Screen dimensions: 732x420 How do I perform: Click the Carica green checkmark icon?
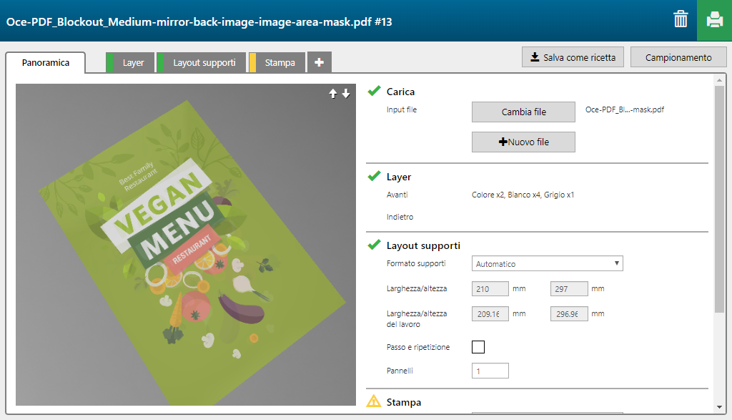pyautogui.click(x=374, y=91)
